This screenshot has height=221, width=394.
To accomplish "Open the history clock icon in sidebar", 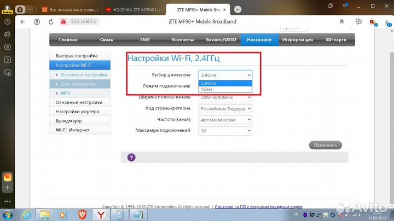I will [x=8, y=21].
